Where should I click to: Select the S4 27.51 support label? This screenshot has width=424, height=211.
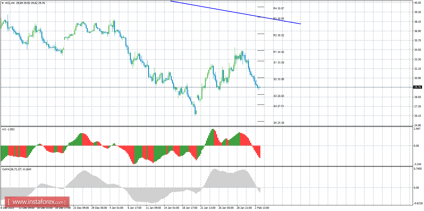click(279, 106)
